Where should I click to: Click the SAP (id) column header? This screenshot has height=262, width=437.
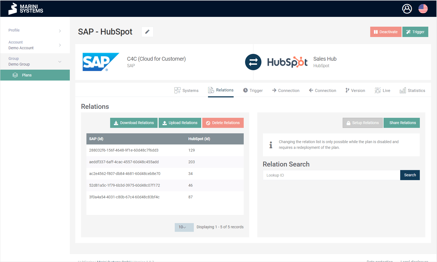click(x=96, y=139)
